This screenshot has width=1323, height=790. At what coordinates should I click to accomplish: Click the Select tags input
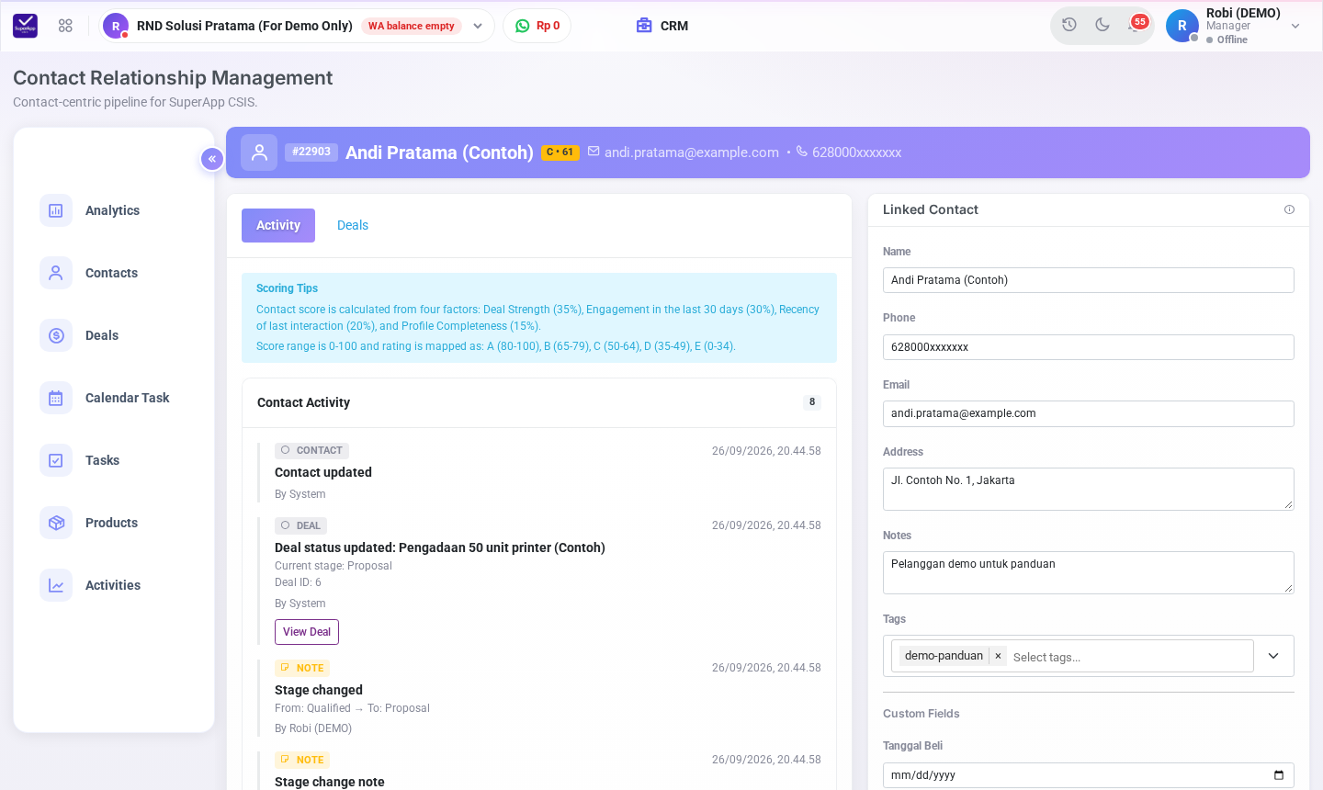coord(1130,657)
